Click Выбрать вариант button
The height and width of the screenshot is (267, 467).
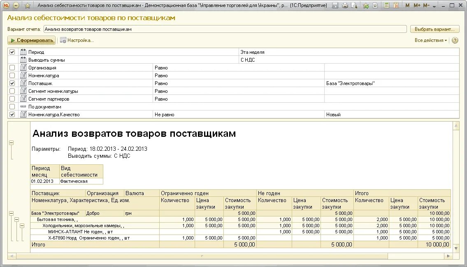tap(434, 29)
